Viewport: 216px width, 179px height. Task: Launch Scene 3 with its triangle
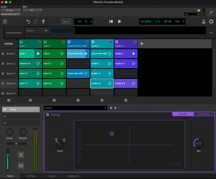(x=3, y=73)
